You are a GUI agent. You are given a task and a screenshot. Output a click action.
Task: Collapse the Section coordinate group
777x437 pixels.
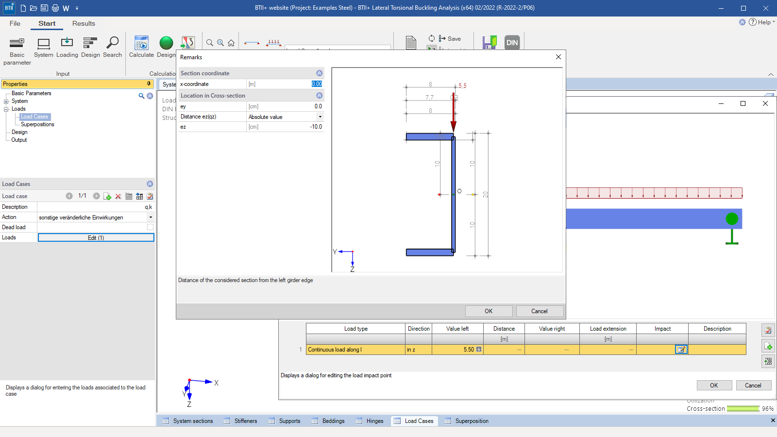(319, 73)
